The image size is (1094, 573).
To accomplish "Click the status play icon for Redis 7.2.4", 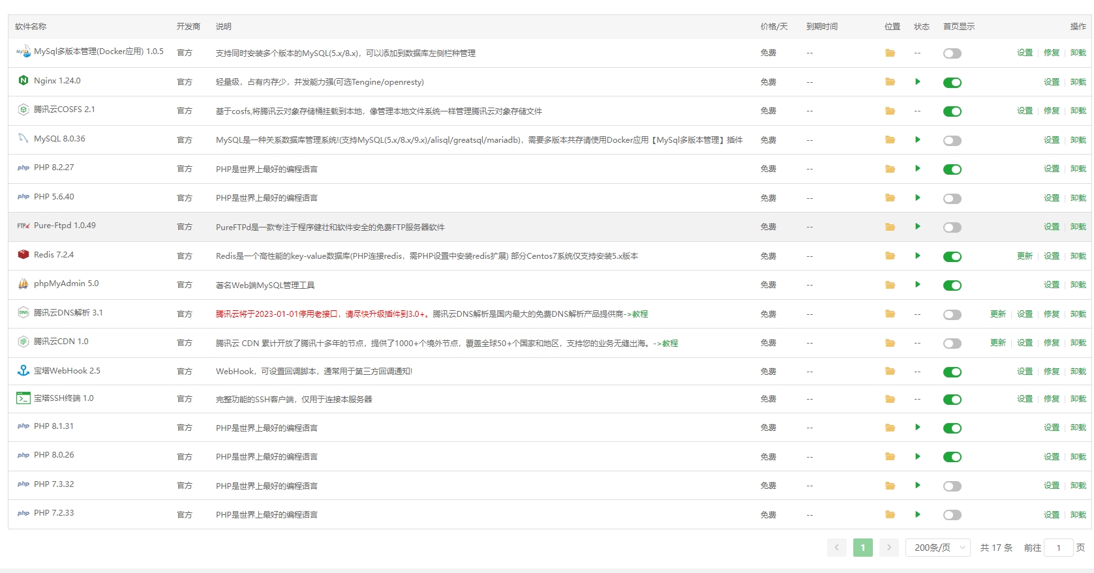I will tap(918, 256).
